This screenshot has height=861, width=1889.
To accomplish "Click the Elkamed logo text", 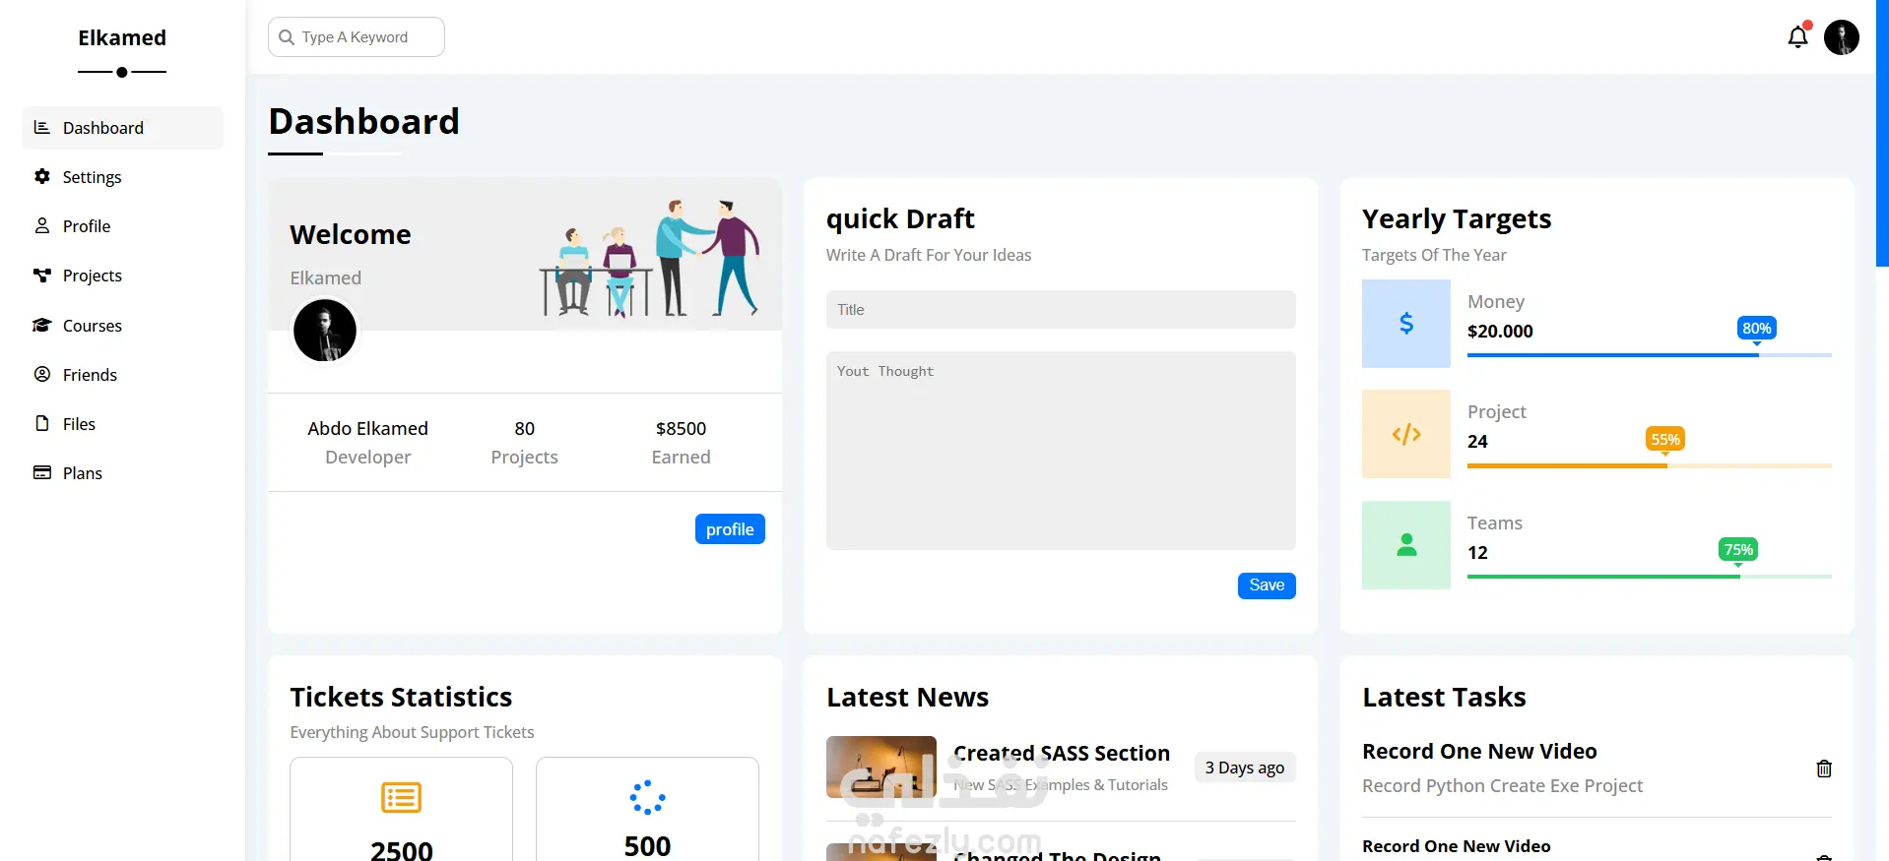I will pyautogui.click(x=122, y=37).
